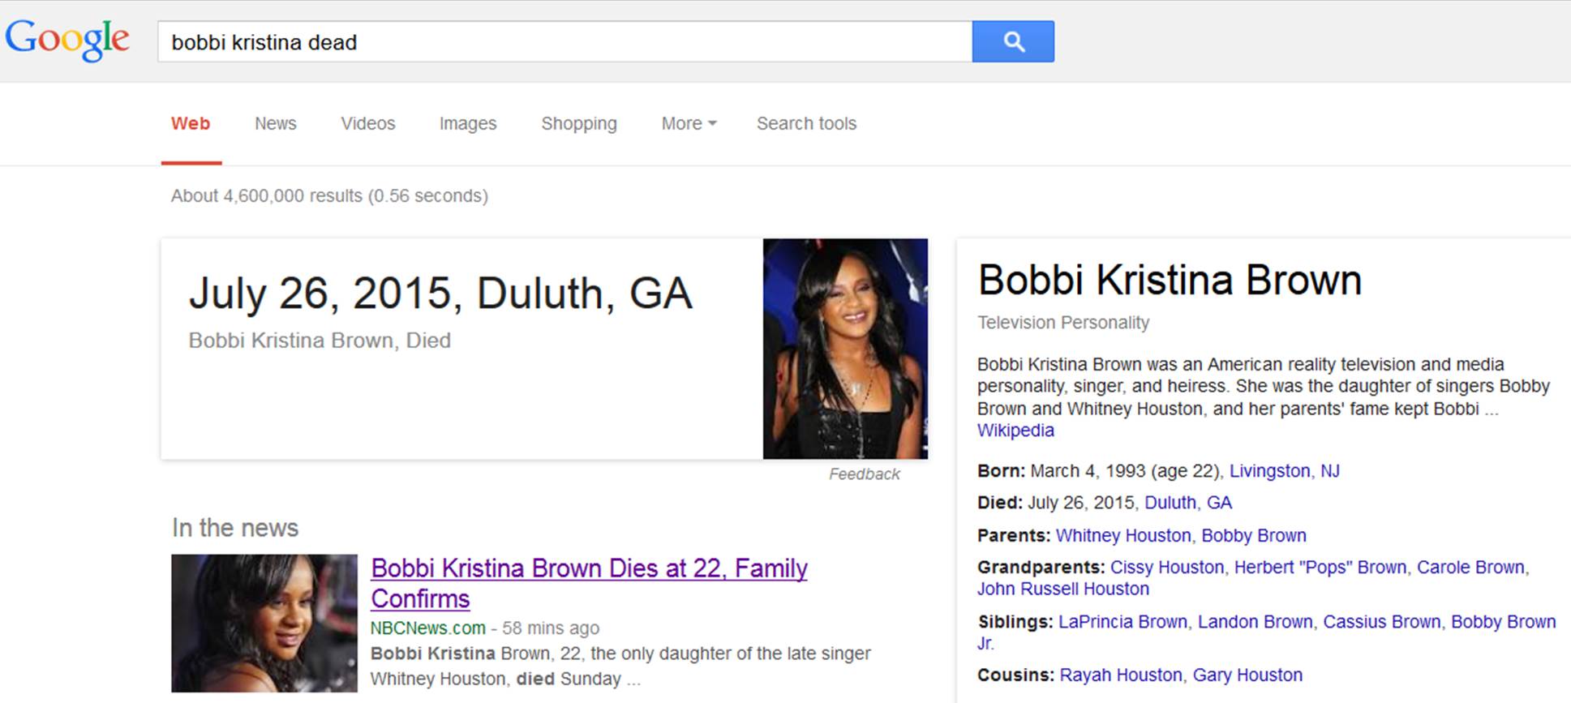Click inside the search query box

pos(564,42)
